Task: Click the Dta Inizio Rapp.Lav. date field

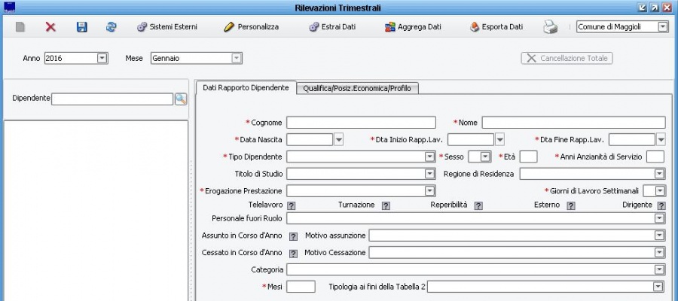Action: [x=471, y=139]
